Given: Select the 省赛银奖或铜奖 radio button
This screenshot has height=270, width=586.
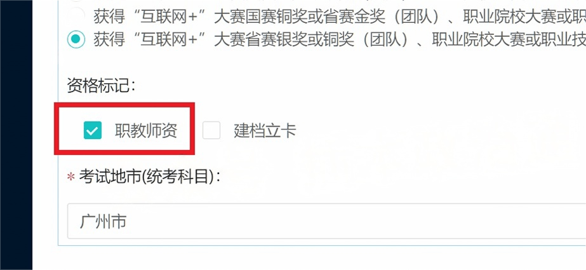Looking at the screenshot, I should click(x=76, y=39).
